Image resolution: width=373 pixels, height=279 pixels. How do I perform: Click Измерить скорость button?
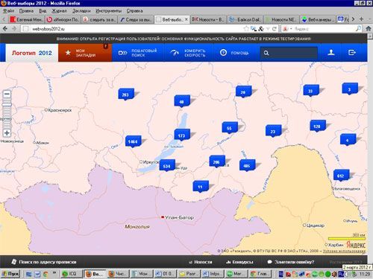pos(189,53)
